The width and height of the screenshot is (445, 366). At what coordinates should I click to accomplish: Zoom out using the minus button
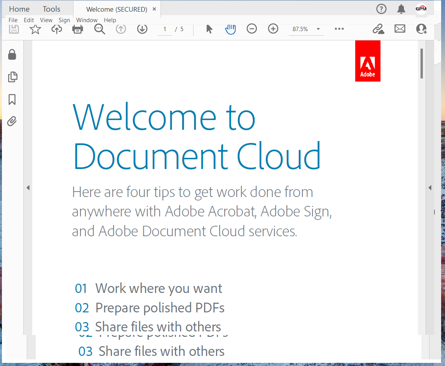(x=251, y=29)
